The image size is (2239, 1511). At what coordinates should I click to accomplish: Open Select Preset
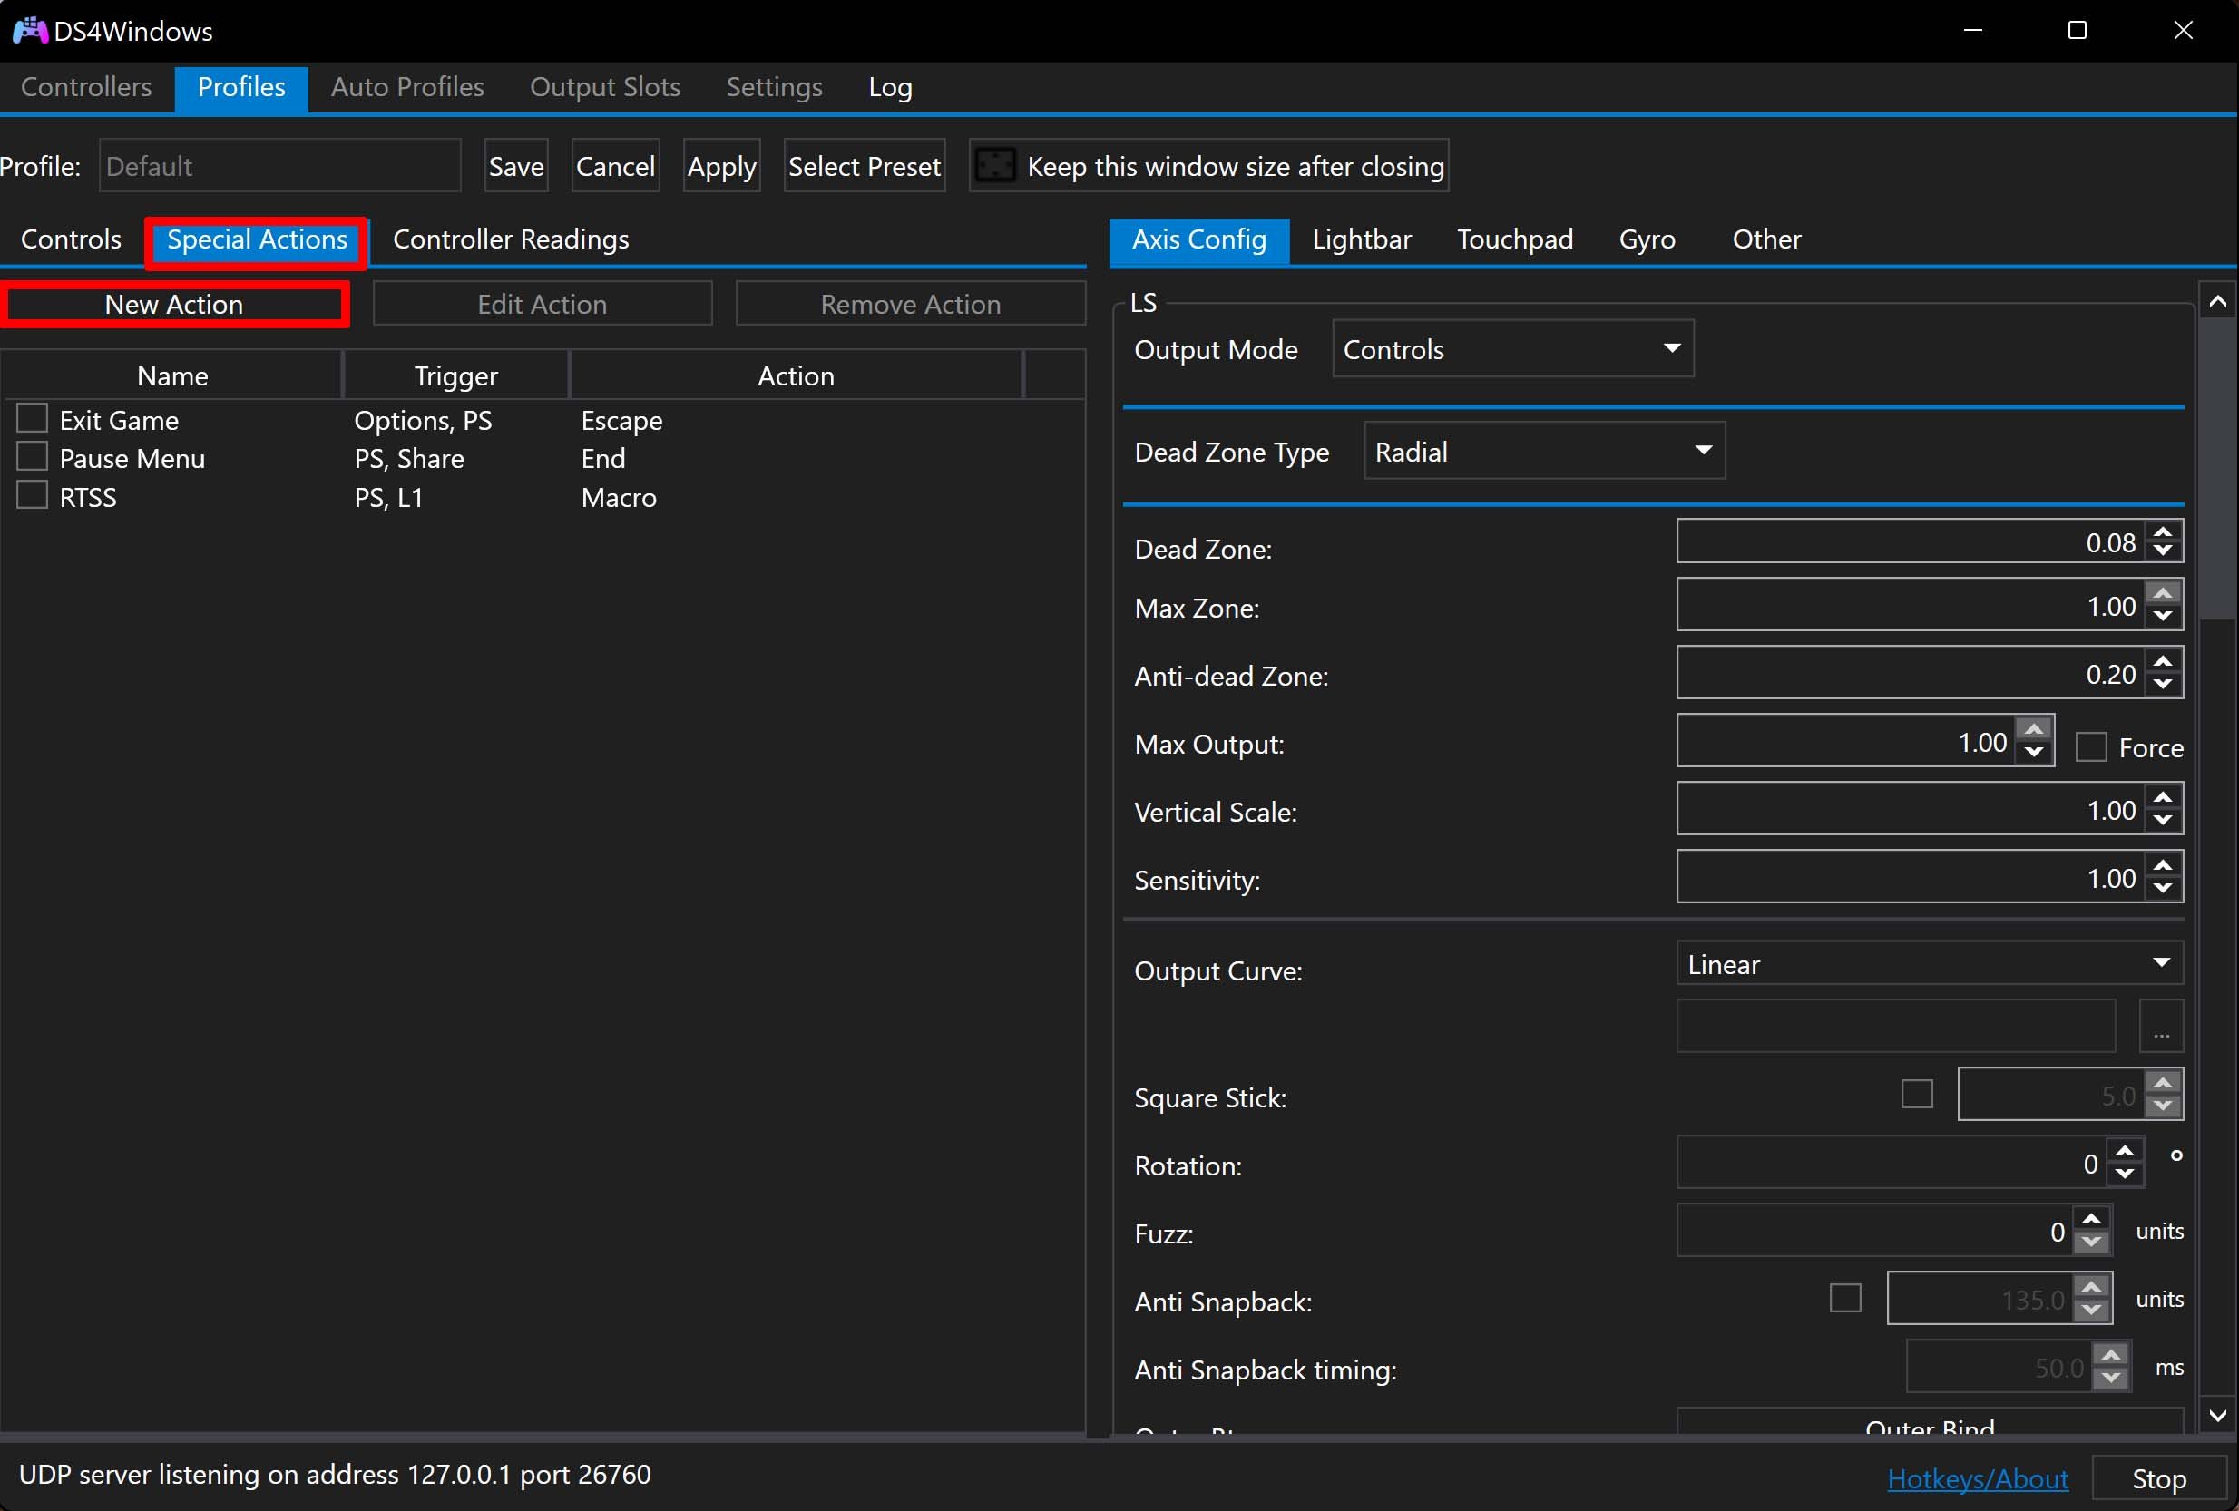pos(865,166)
